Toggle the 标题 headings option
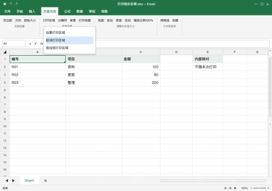272x191 pixels. [x=175, y=21]
